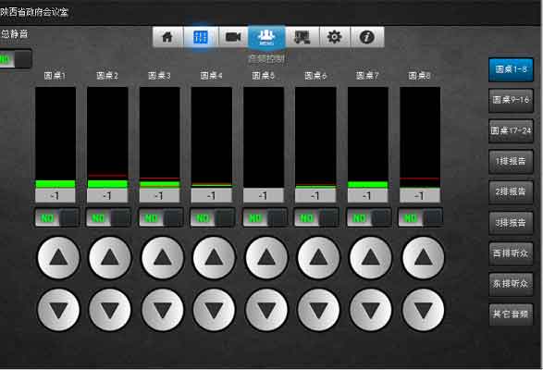Open the video camera control icon
Screen dimensions: 543x370
click(233, 37)
